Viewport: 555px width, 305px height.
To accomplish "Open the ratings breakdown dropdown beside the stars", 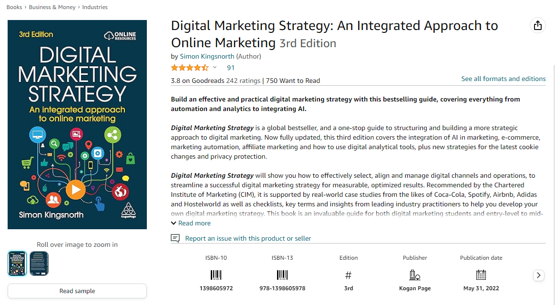I will (x=215, y=68).
